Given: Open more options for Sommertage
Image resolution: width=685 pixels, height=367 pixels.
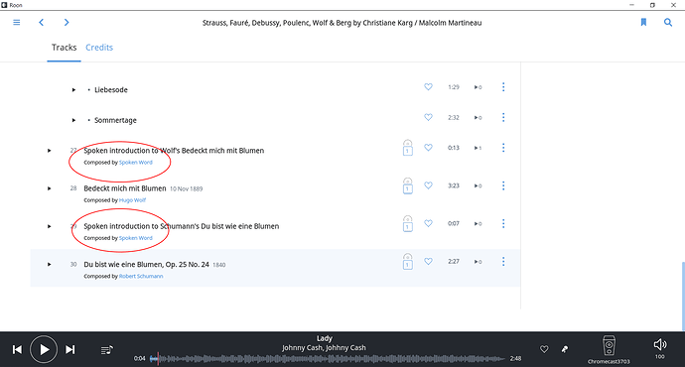Looking at the screenshot, I should pyautogui.click(x=503, y=117).
